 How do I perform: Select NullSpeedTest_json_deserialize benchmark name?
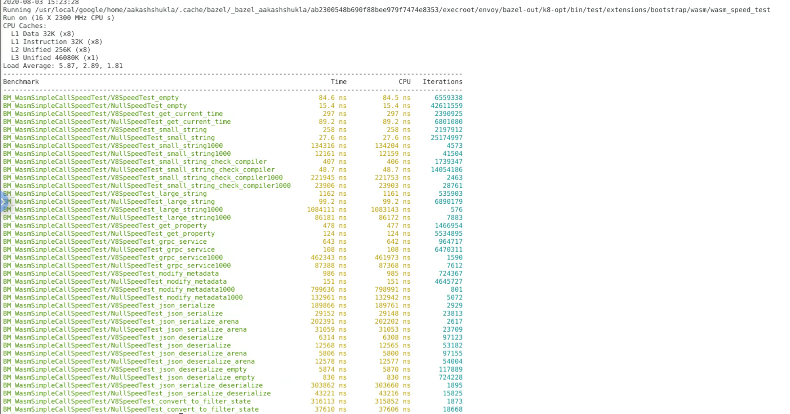[x=117, y=345]
